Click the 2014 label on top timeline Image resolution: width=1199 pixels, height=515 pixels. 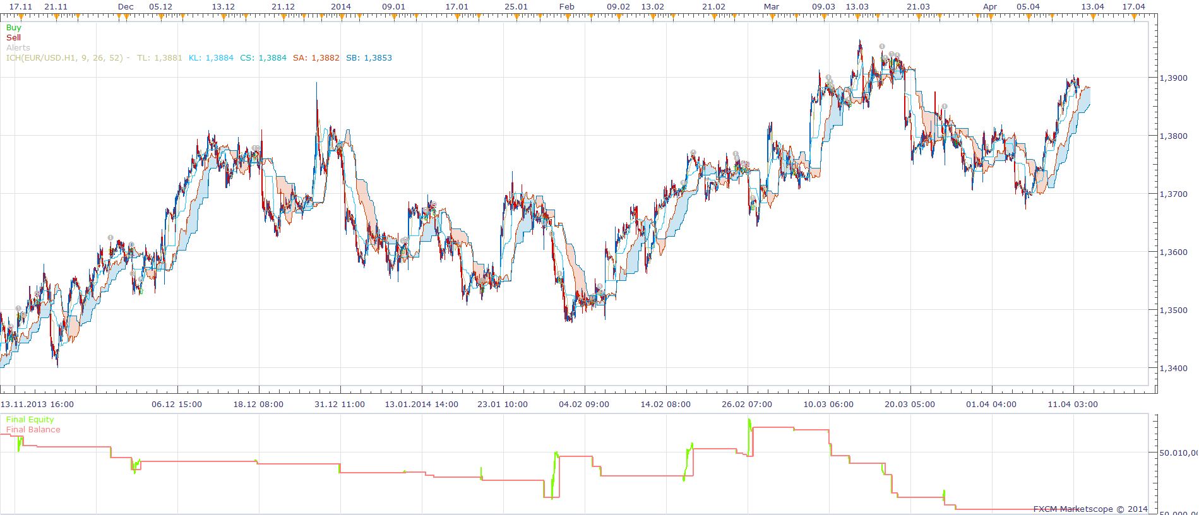[x=341, y=7]
